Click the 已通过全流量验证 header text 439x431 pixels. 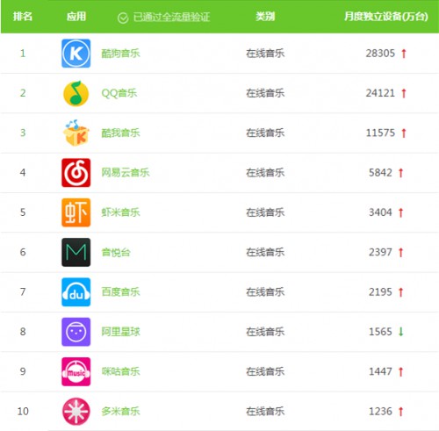pyautogui.click(x=171, y=18)
